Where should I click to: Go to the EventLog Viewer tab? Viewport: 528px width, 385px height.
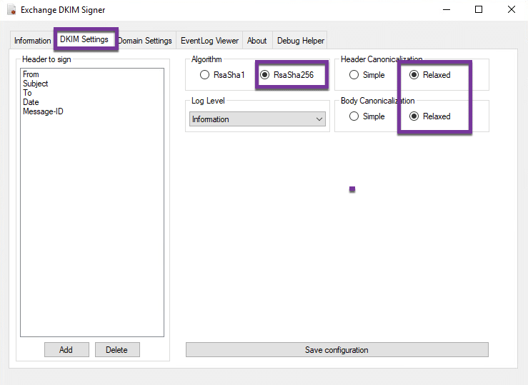click(209, 41)
